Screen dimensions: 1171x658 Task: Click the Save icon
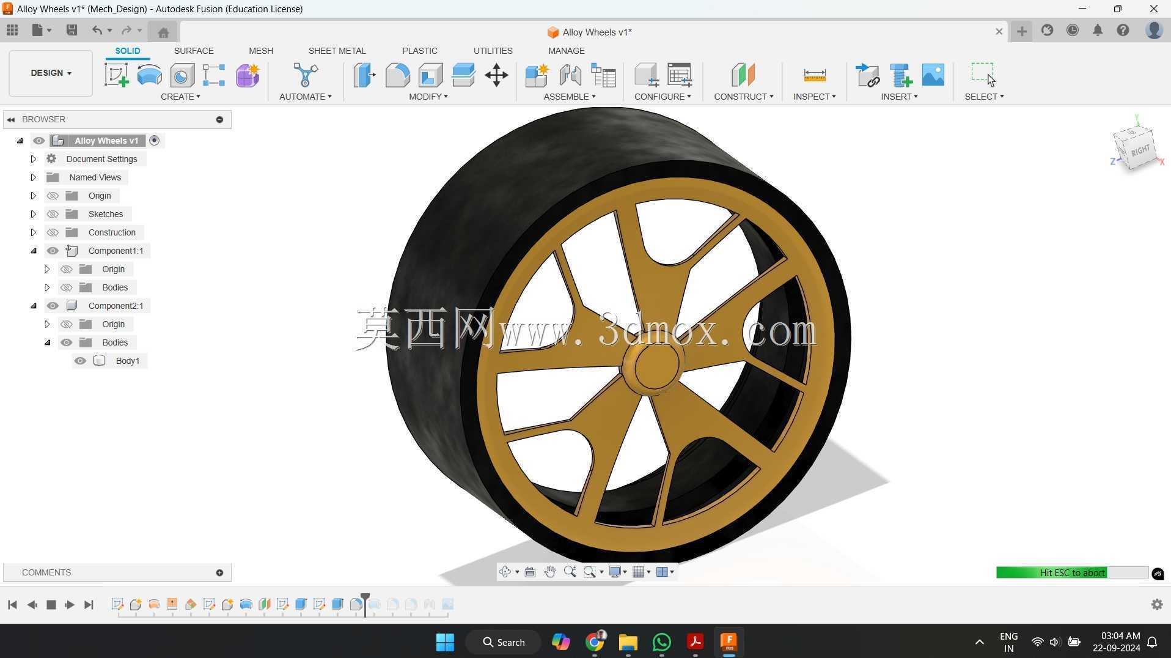point(72,30)
